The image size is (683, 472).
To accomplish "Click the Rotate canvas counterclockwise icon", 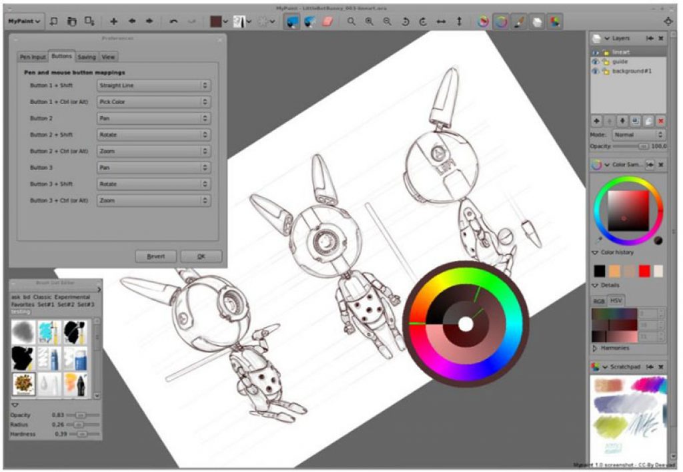I will 406,21.
